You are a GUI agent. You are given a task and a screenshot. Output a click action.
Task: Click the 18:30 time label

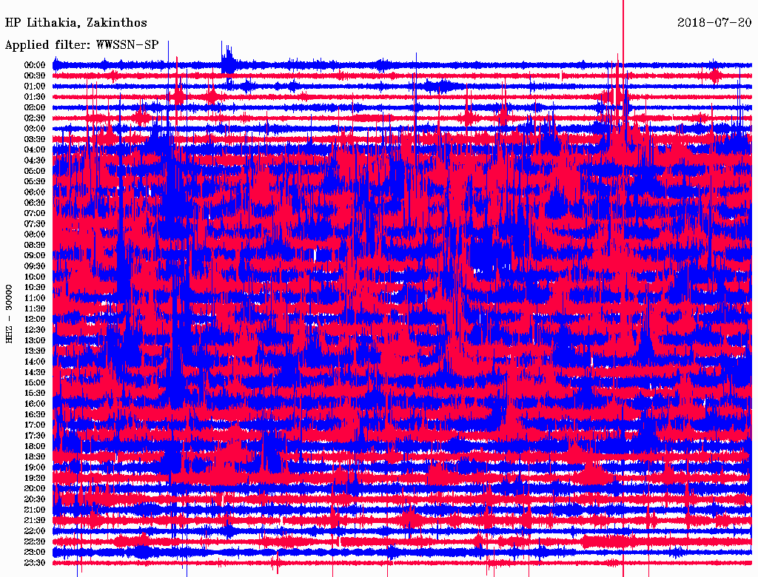(35, 457)
